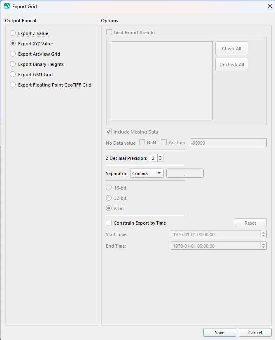Decrease Z Decimal Precision with down arrow
Image resolution: width=275 pixels, height=340 pixels.
click(x=160, y=160)
